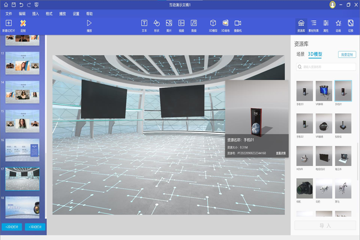
Task: Open the 设置 menu
Action: click(x=76, y=14)
